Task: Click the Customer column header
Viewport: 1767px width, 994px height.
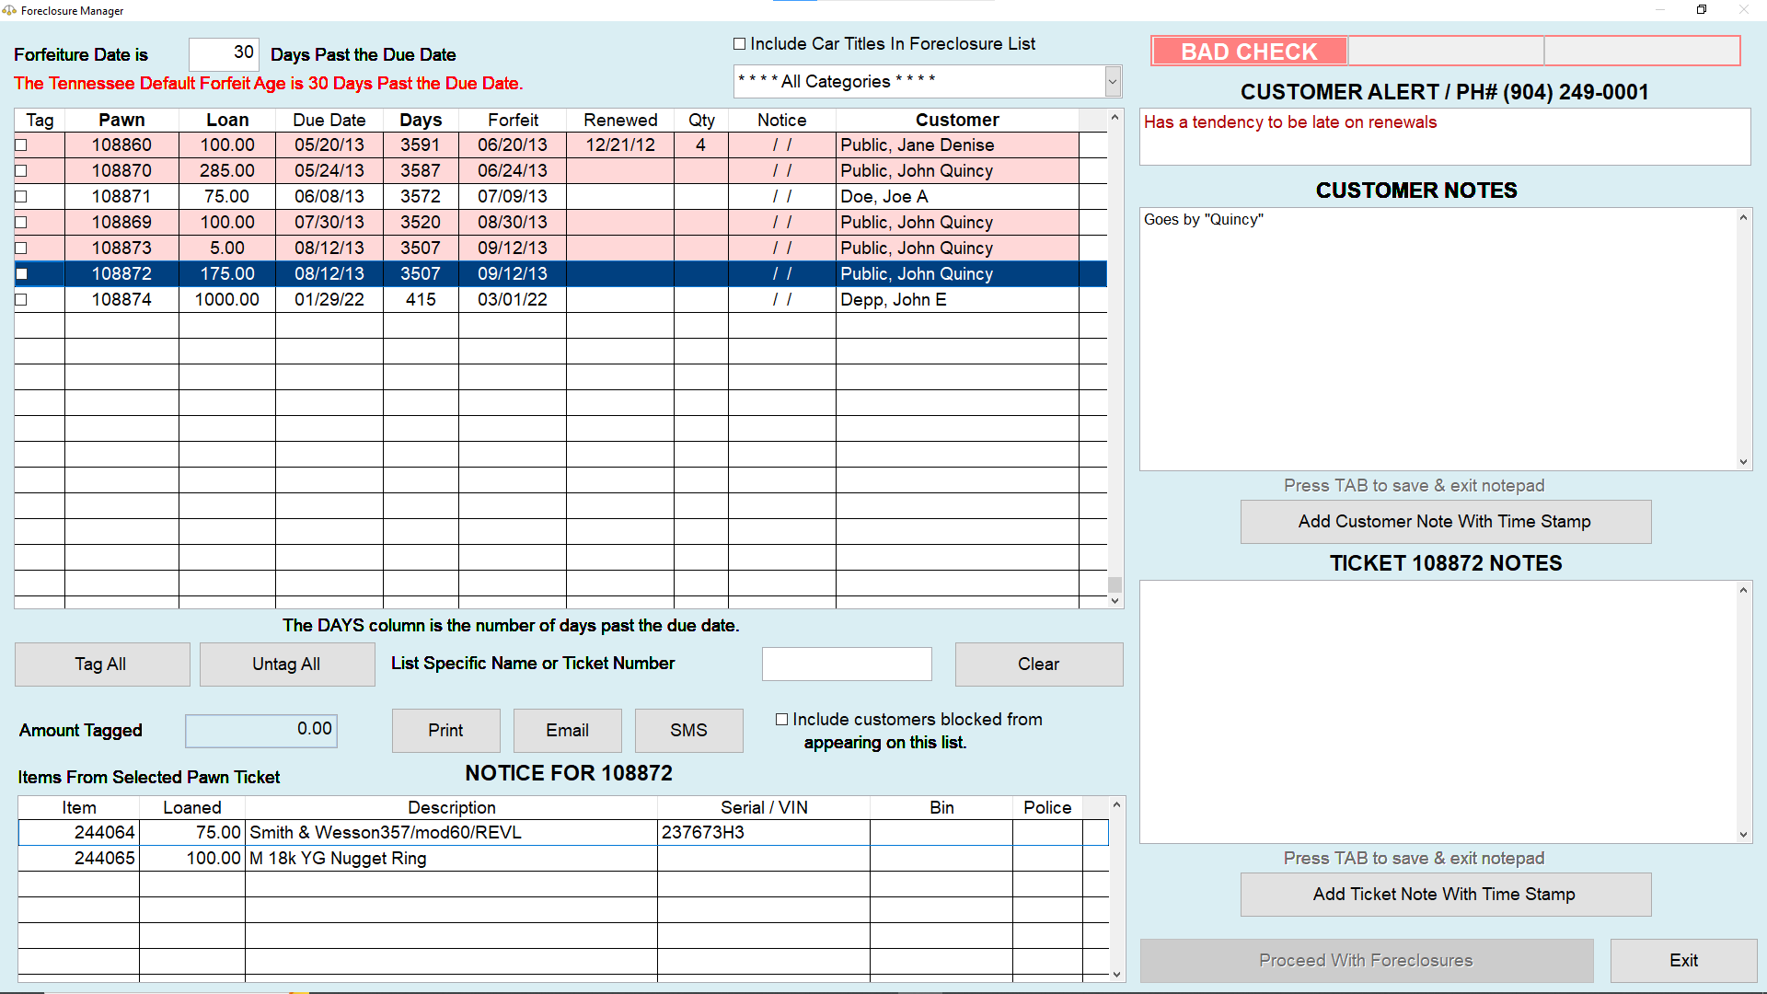Action: [956, 120]
